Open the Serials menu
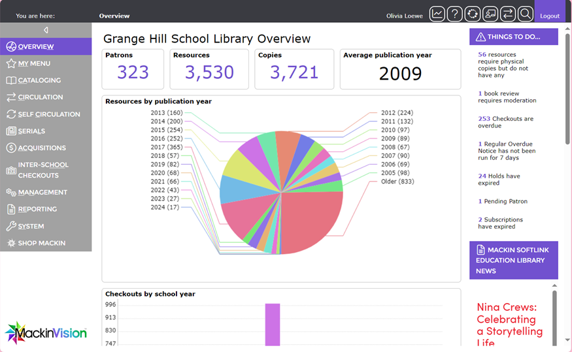The height and width of the screenshot is (352, 572). tap(46, 131)
